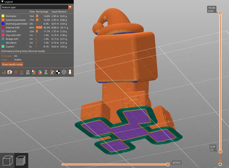The height and width of the screenshot is (168, 229).
Task: Click the Time column header
Action: point(32,12)
